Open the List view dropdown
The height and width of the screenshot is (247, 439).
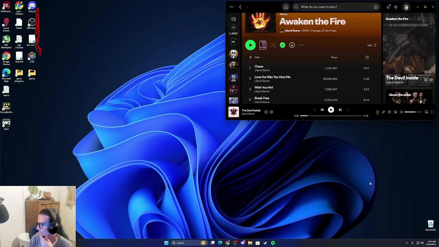coord(372,45)
